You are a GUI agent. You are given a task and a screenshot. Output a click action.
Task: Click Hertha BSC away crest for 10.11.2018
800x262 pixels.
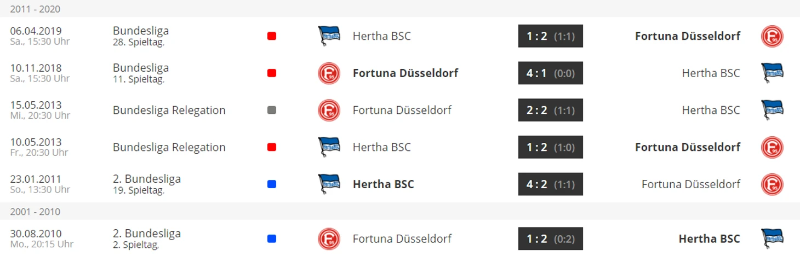click(772, 73)
